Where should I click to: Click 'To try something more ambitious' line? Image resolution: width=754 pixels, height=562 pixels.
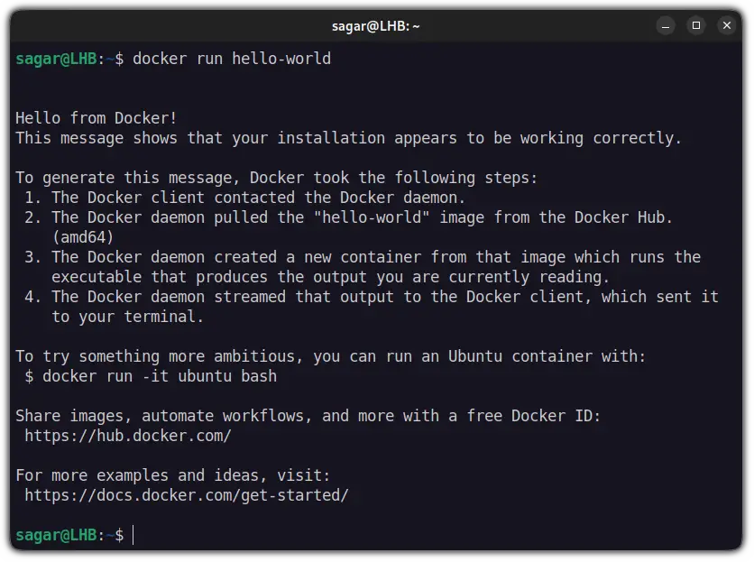330,356
